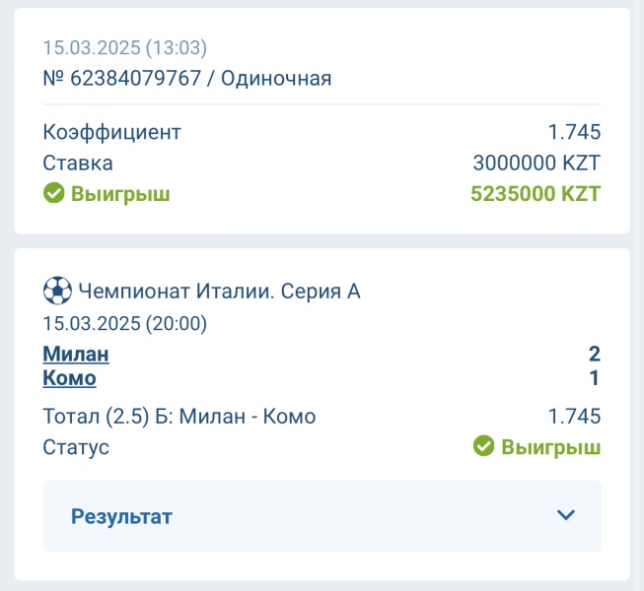Click the Ставка label
This screenshot has height=591, width=644.
(78, 163)
